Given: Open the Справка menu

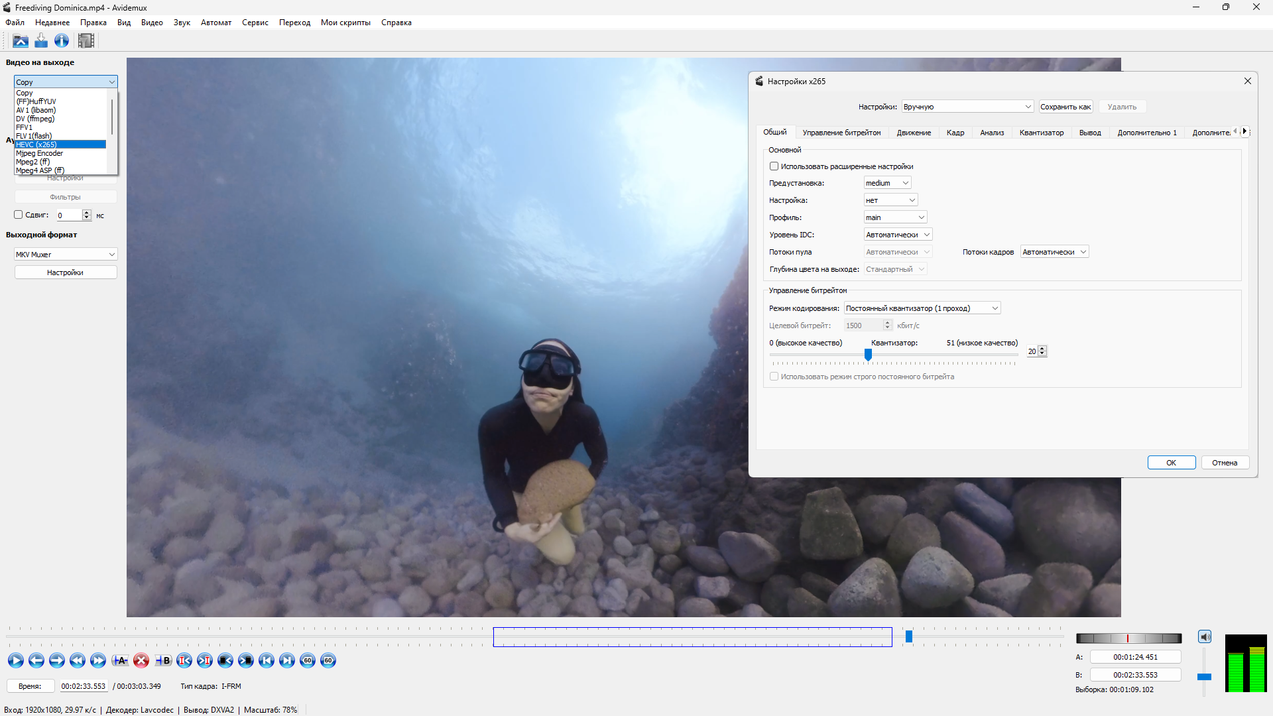Looking at the screenshot, I should [x=396, y=23].
